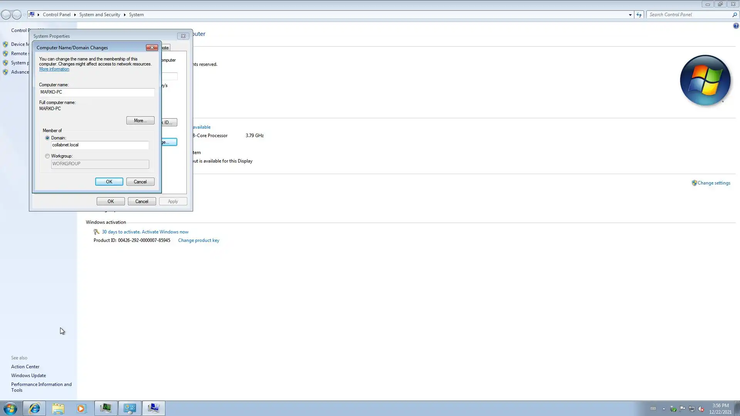Click System and Security breadcrumb
The height and width of the screenshot is (416, 740).
click(99, 15)
